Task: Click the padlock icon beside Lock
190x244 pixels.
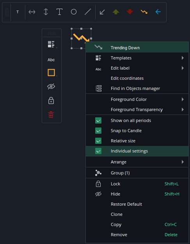Action: (98, 184)
